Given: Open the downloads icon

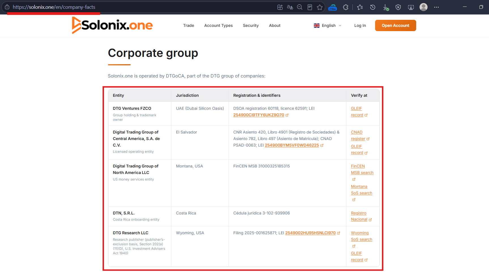Looking at the screenshot, I should pyautogui.click(x=386, y=7).
